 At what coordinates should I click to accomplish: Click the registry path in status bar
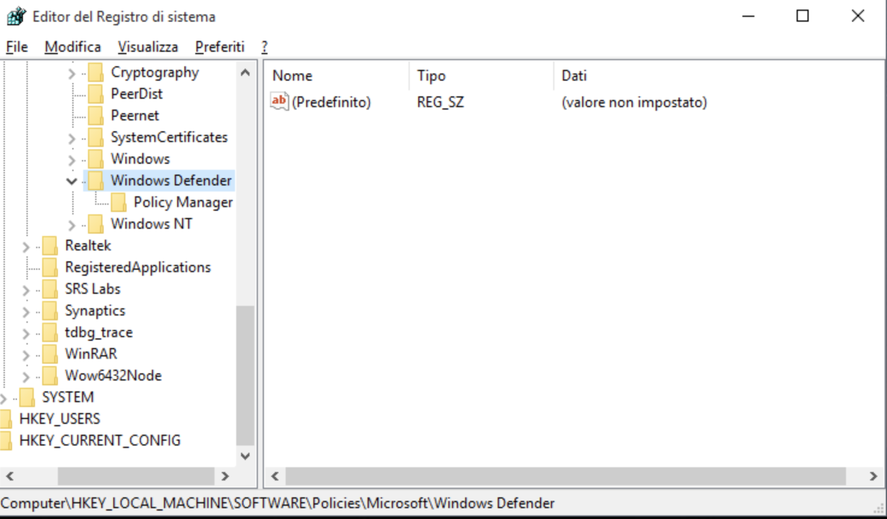(x=277, y=503)
